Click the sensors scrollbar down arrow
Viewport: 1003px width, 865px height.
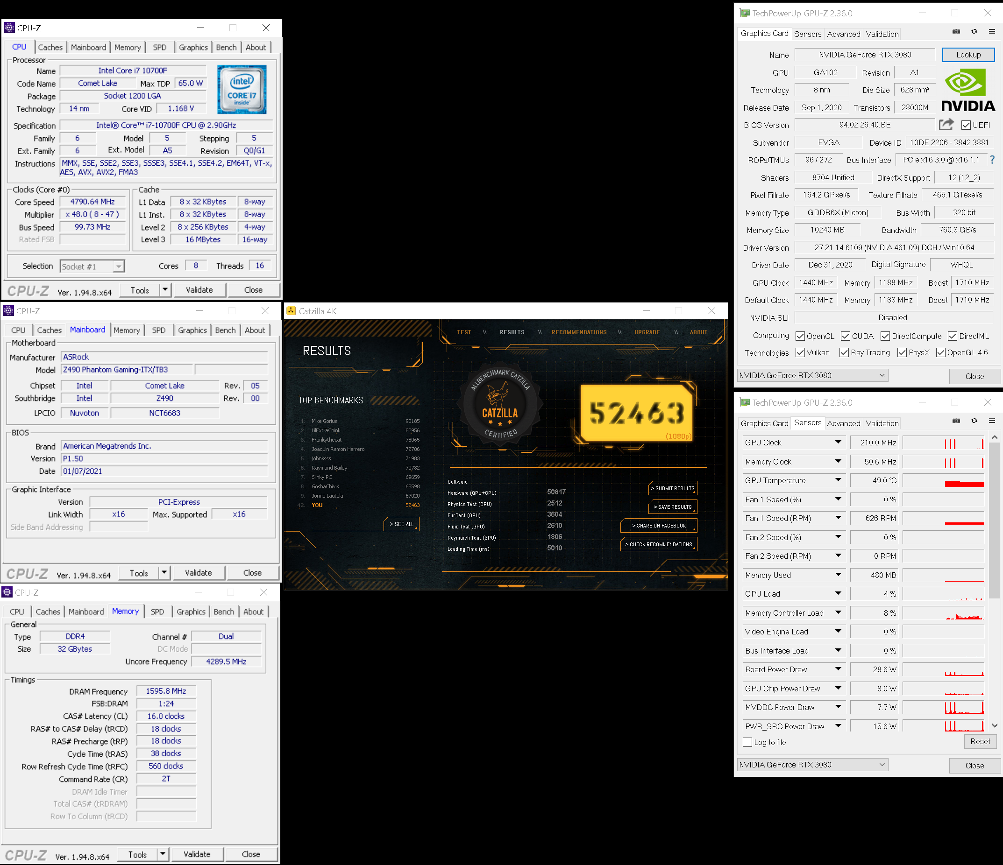(x=994, y=726)
